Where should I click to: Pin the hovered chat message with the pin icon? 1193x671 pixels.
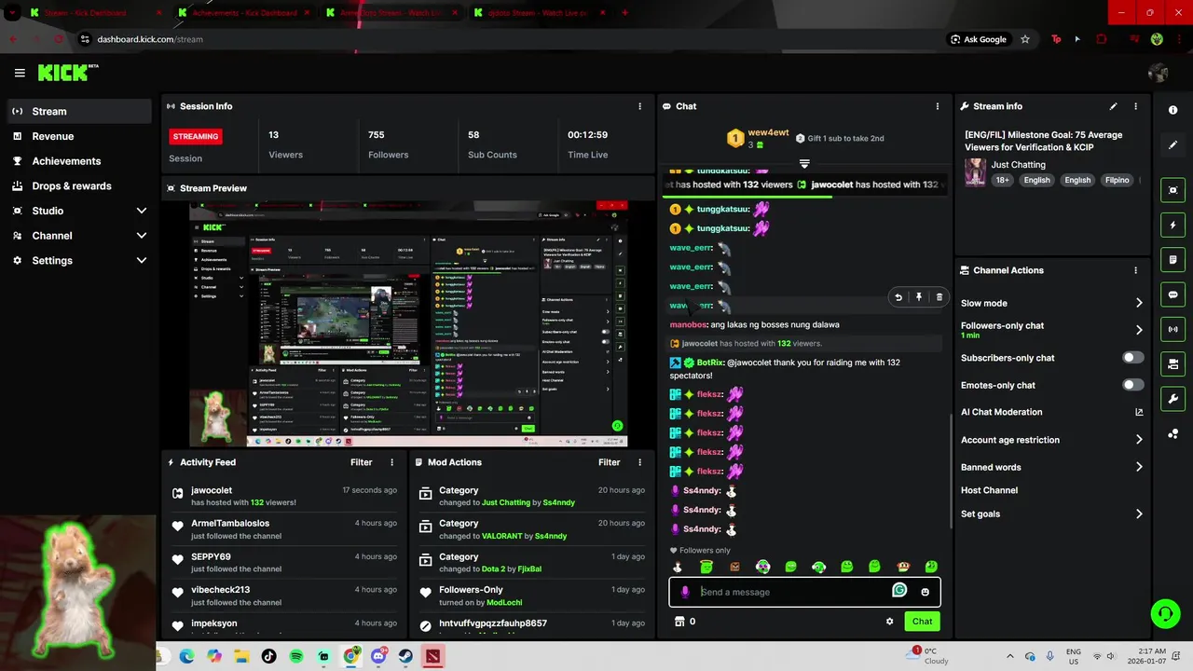tap(919, 297)
